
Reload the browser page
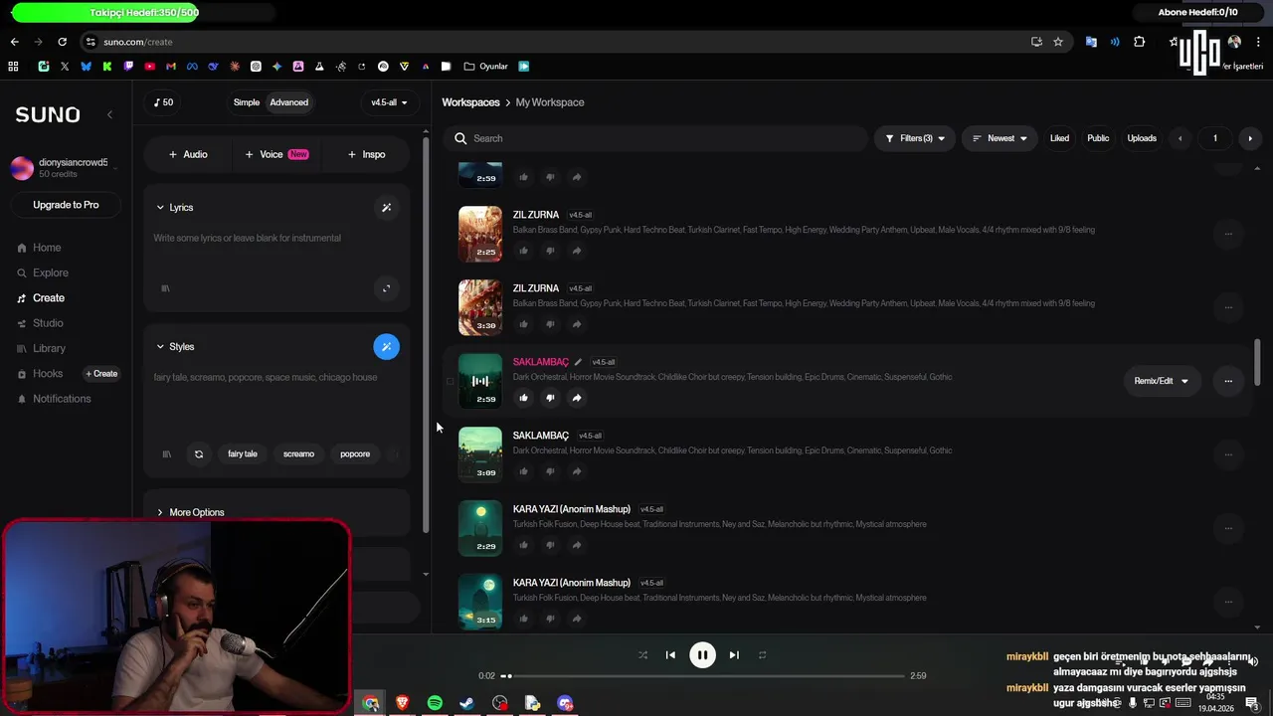pos(62,42)
